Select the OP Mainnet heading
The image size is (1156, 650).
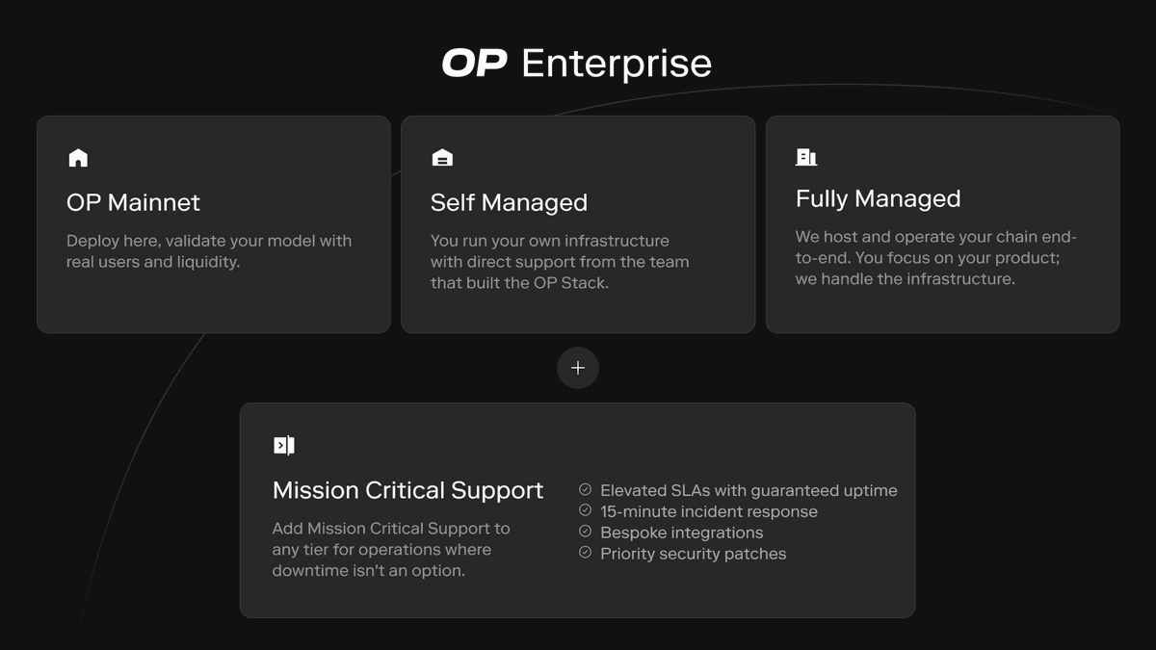pyautogui.click(x=133, y=203)
